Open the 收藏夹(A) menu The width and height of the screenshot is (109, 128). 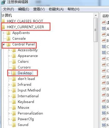click(56, 9)
